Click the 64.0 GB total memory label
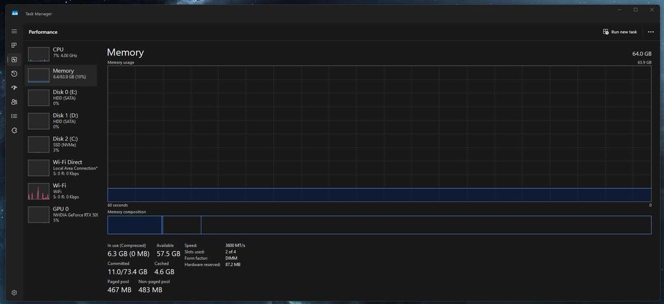Image resolution: width=664 pixels, height=304 pixels. 641,54
